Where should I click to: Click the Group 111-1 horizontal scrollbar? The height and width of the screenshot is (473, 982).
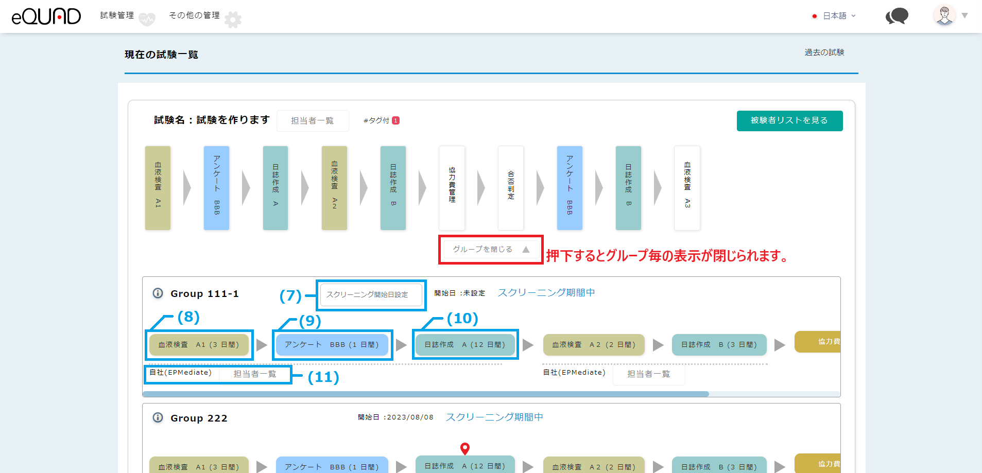[425, 394]
